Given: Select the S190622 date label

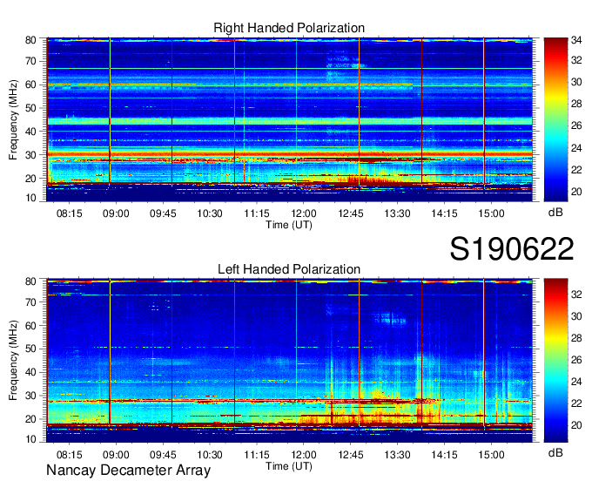Looking at the screenshot, I should point(512,249).
